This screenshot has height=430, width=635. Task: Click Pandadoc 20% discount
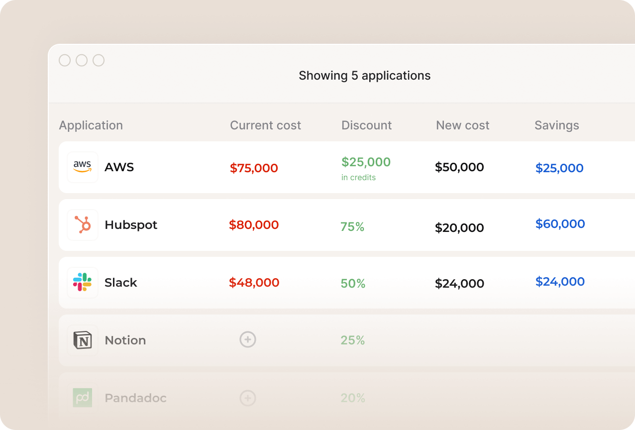(x=353, y=398)
